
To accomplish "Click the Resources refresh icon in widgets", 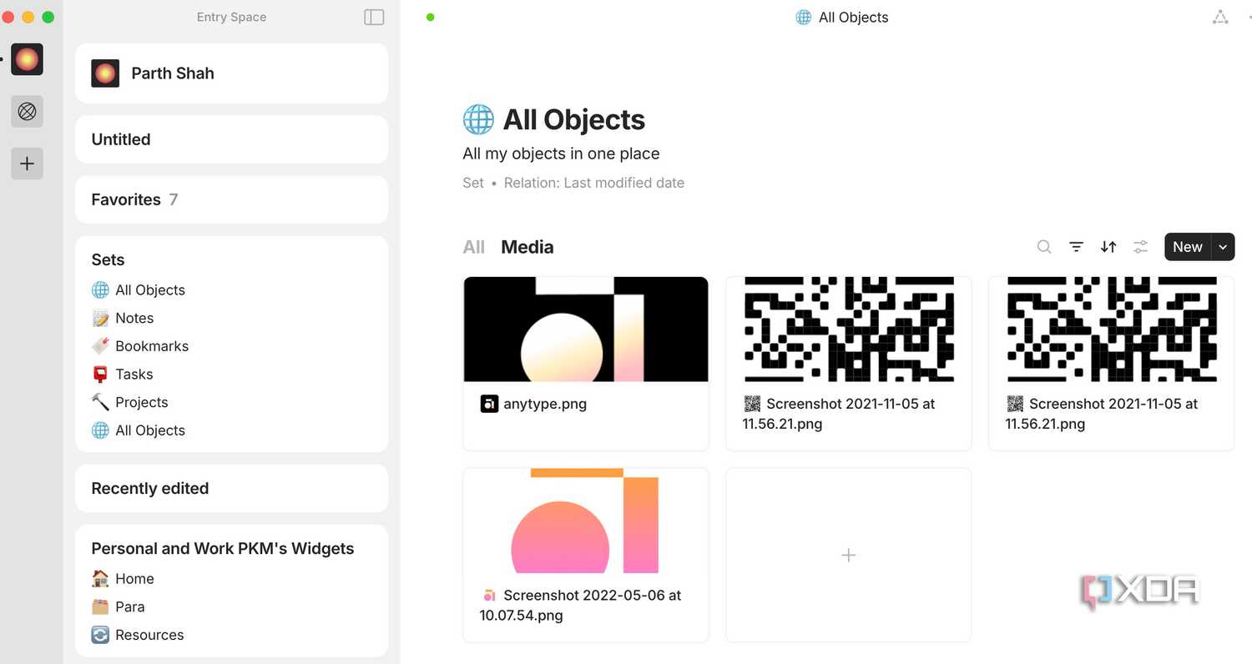I will pyautogui.click(x=100, y=635).
